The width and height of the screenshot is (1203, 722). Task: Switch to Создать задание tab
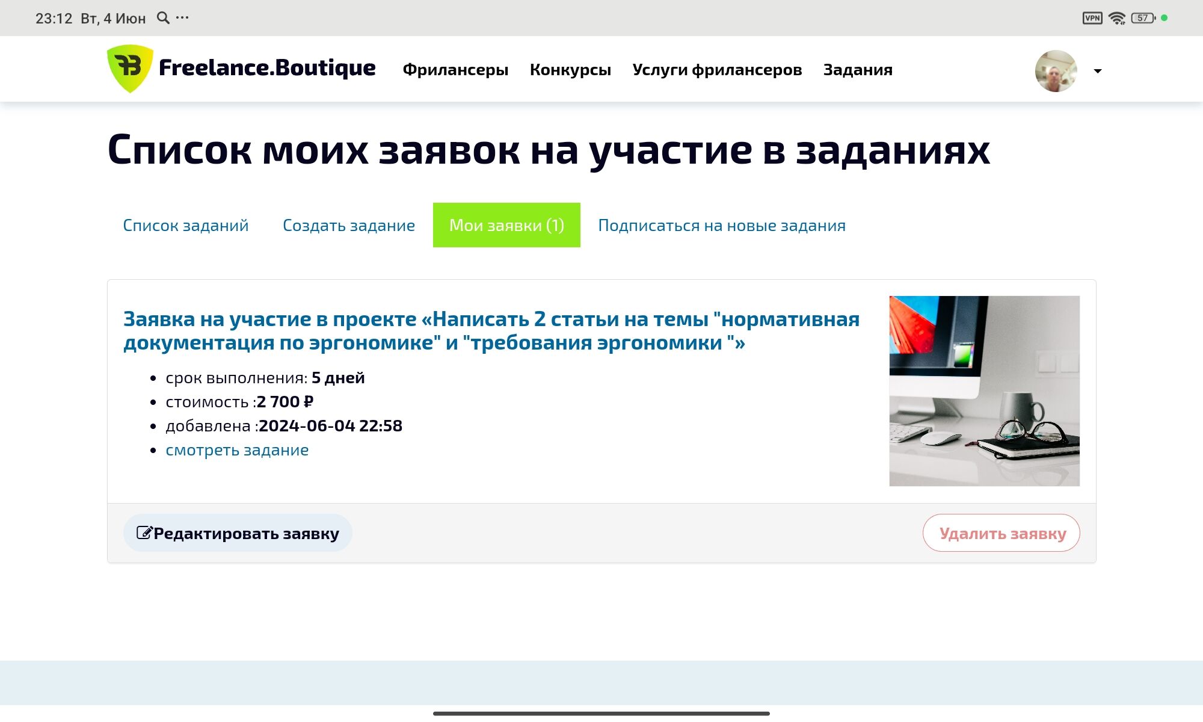tap(349, 225)
